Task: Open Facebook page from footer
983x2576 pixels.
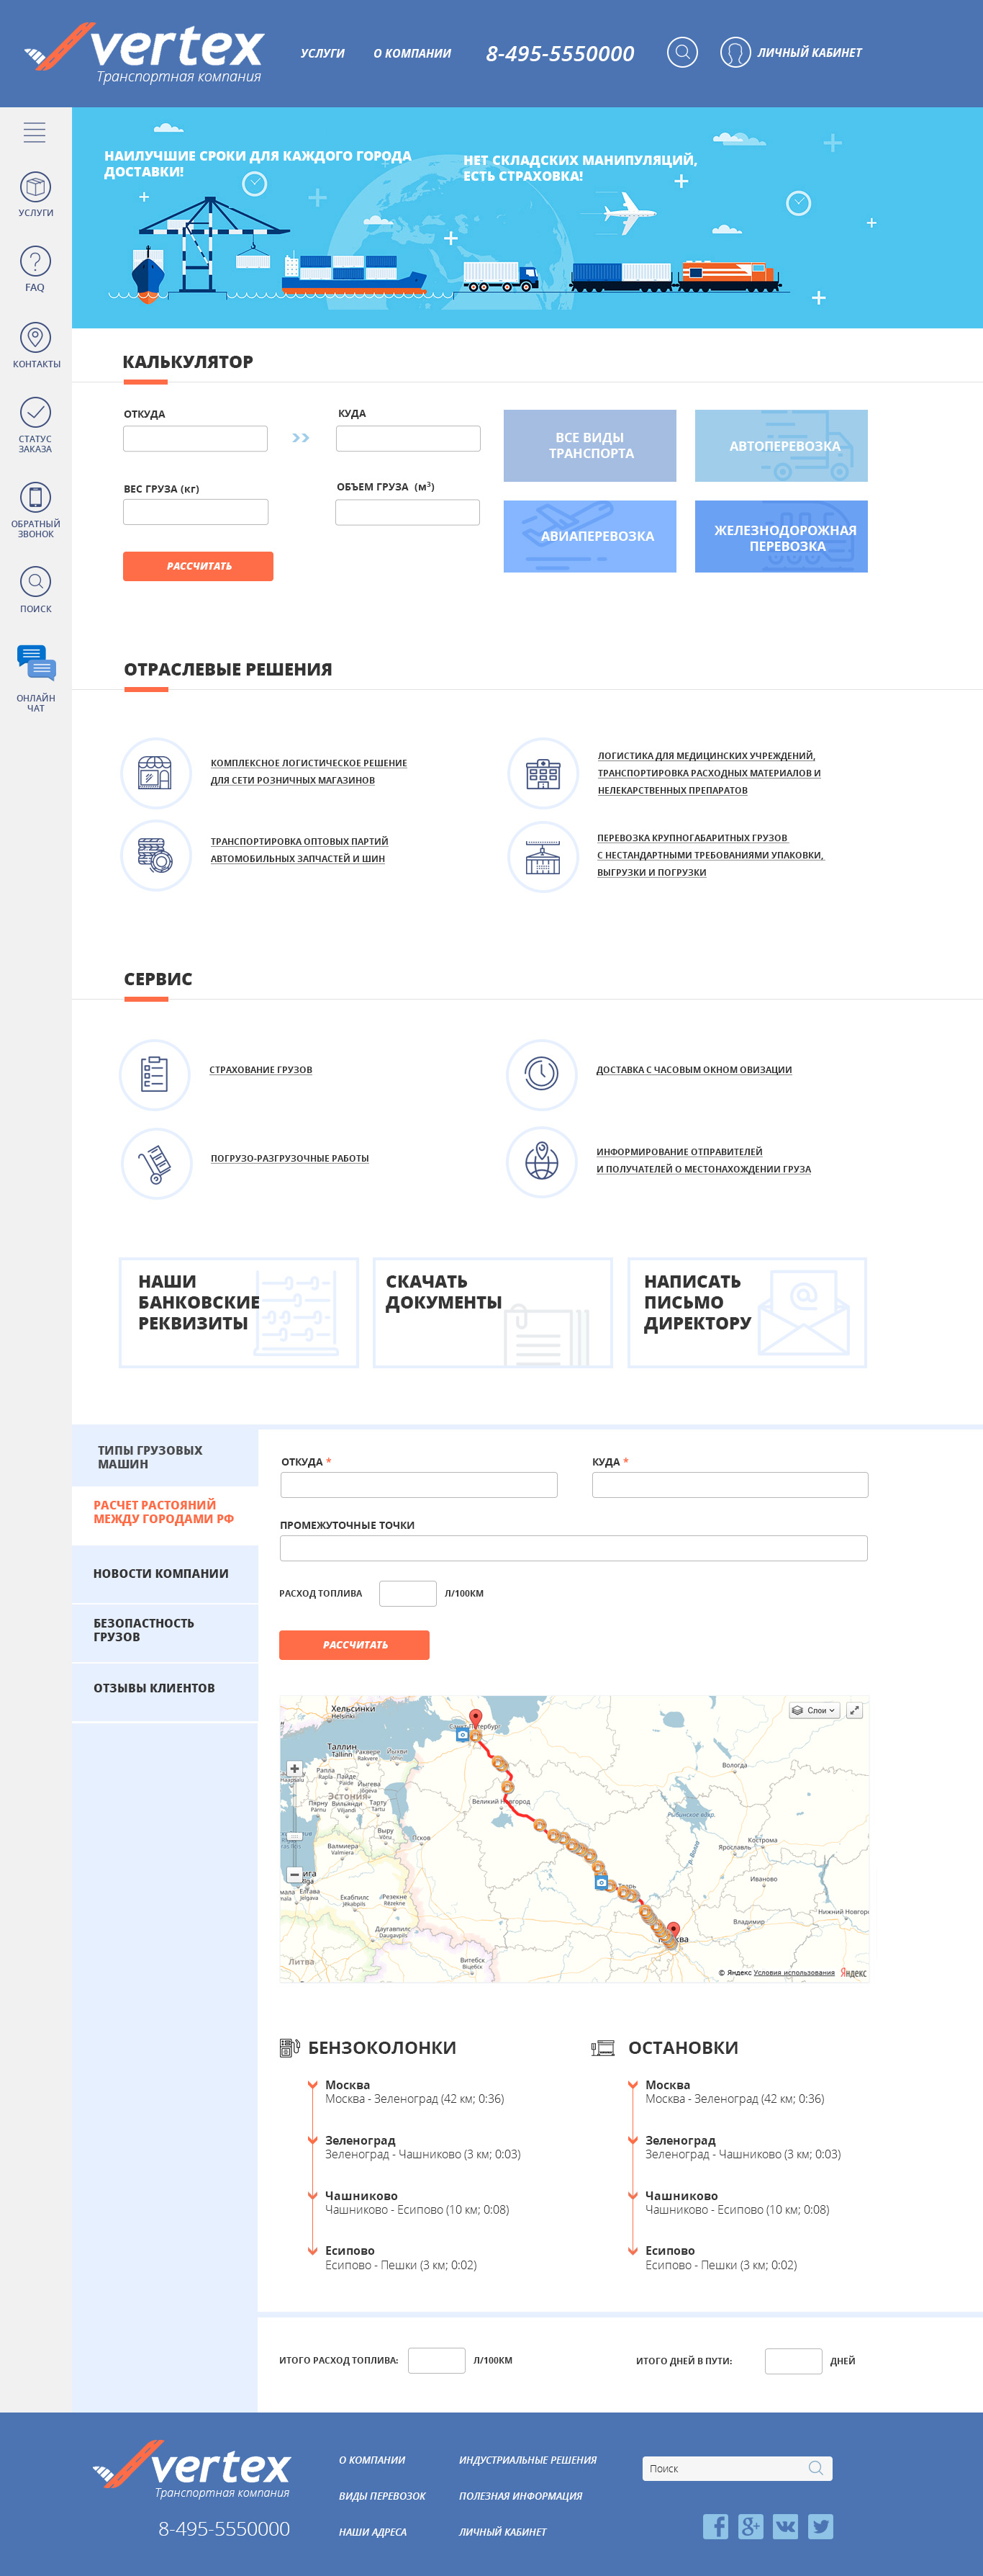Action: pos(715,2526)
